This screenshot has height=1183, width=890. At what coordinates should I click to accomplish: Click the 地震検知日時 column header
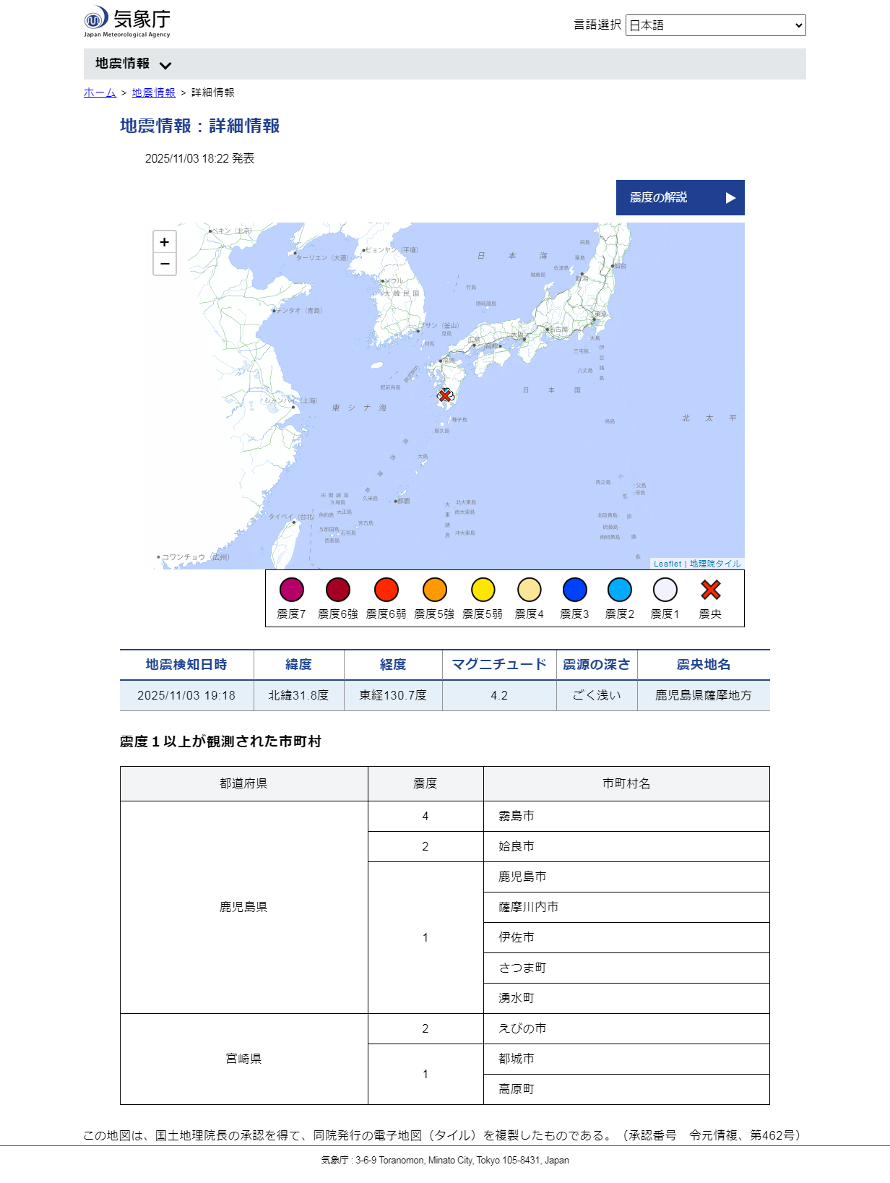click(x=186, y=665)
